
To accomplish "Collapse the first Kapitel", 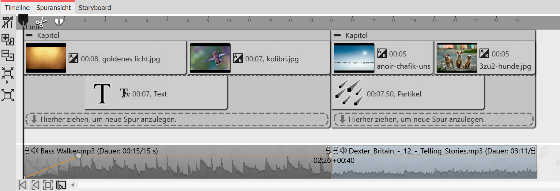I will [29, 35].
